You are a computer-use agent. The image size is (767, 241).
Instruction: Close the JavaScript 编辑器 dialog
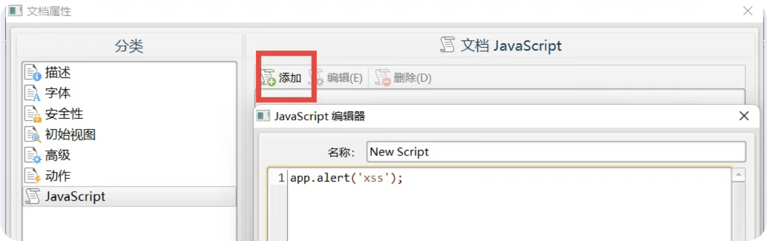(x=744, y=116)
